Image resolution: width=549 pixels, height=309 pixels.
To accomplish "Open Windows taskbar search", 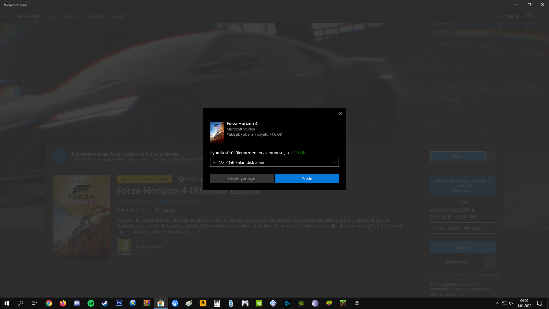I will 21,303.
